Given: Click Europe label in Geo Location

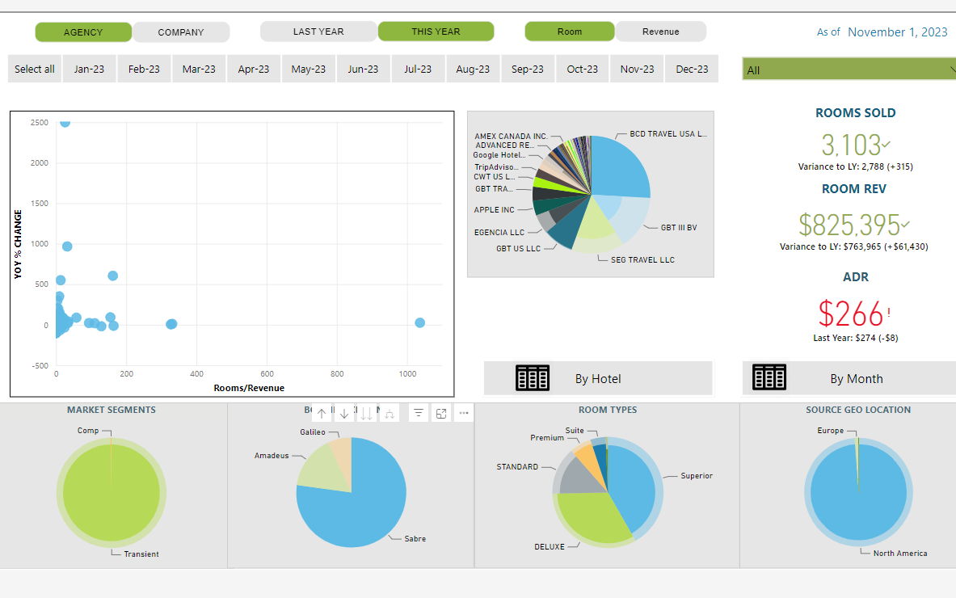Looking at the screenshot, I should pos(831,431).
